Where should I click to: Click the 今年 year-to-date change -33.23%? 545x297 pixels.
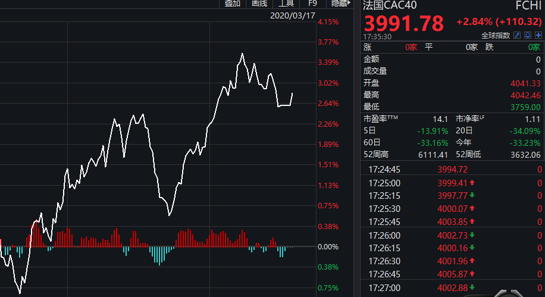[525, 143]
